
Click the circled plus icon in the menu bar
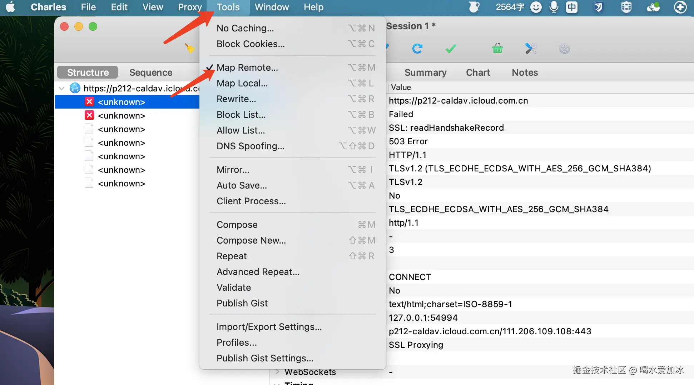click(x=680, y=7)
